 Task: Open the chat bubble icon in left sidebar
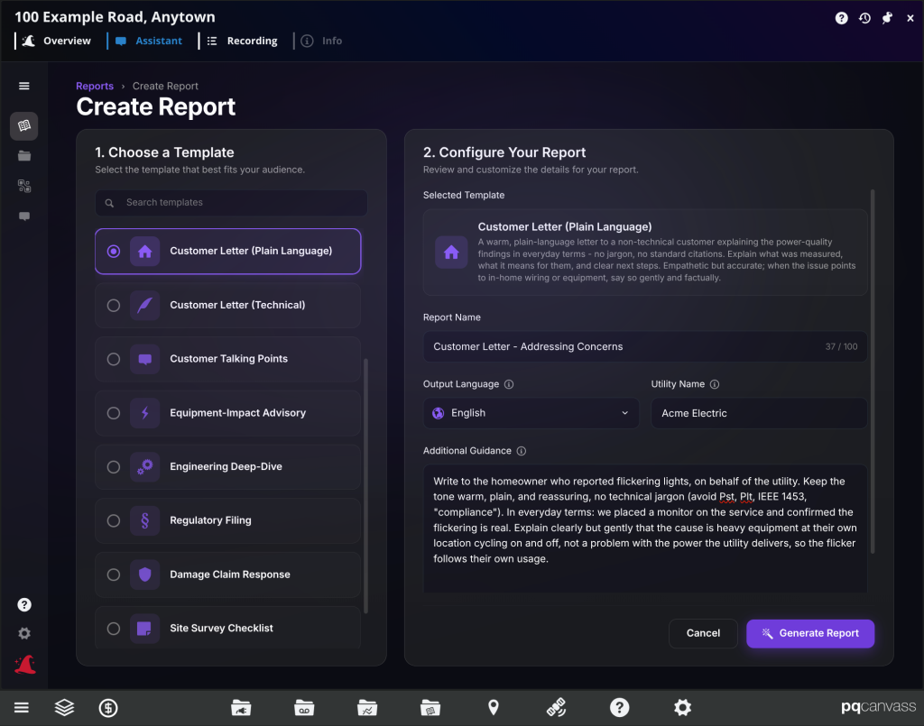coord(24,216)
